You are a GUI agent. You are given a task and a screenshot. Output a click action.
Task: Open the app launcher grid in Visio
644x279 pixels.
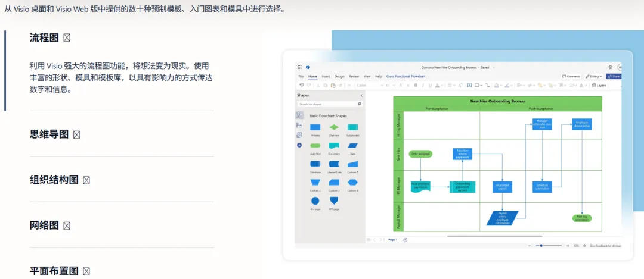point(299,67)
